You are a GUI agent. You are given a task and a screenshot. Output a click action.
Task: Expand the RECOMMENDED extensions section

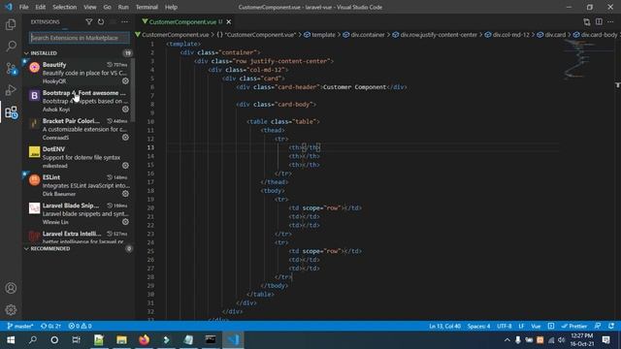pyautogui.click(x=79, y=248)
